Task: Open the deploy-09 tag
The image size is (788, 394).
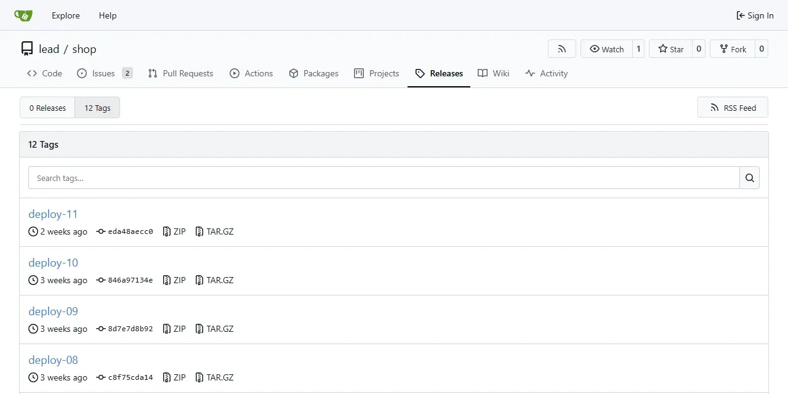Action: coord(53,312)
